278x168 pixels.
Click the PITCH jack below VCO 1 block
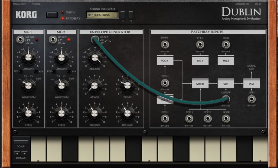click(x=165, y=83)
